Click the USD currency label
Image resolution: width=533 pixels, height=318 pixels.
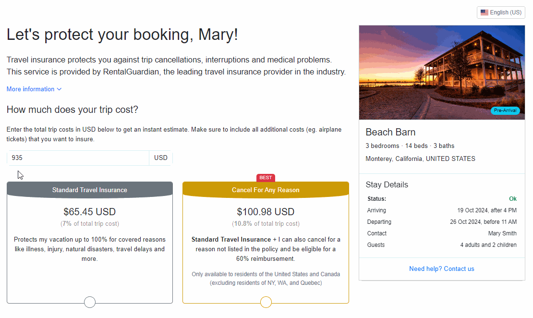[x=161, y=158]
